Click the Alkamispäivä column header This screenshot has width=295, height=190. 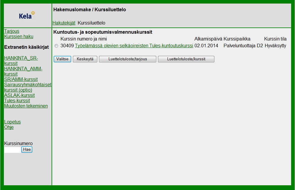tap(208, 39)
